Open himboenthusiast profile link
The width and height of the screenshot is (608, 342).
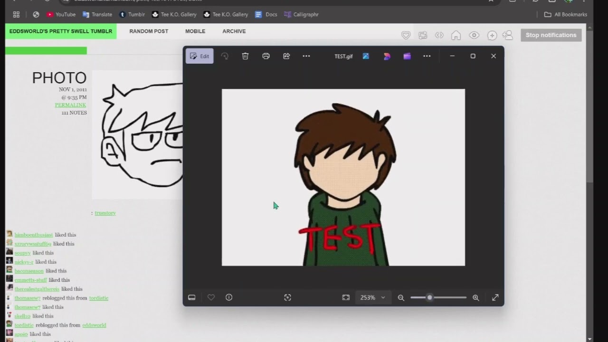point(34,235)
